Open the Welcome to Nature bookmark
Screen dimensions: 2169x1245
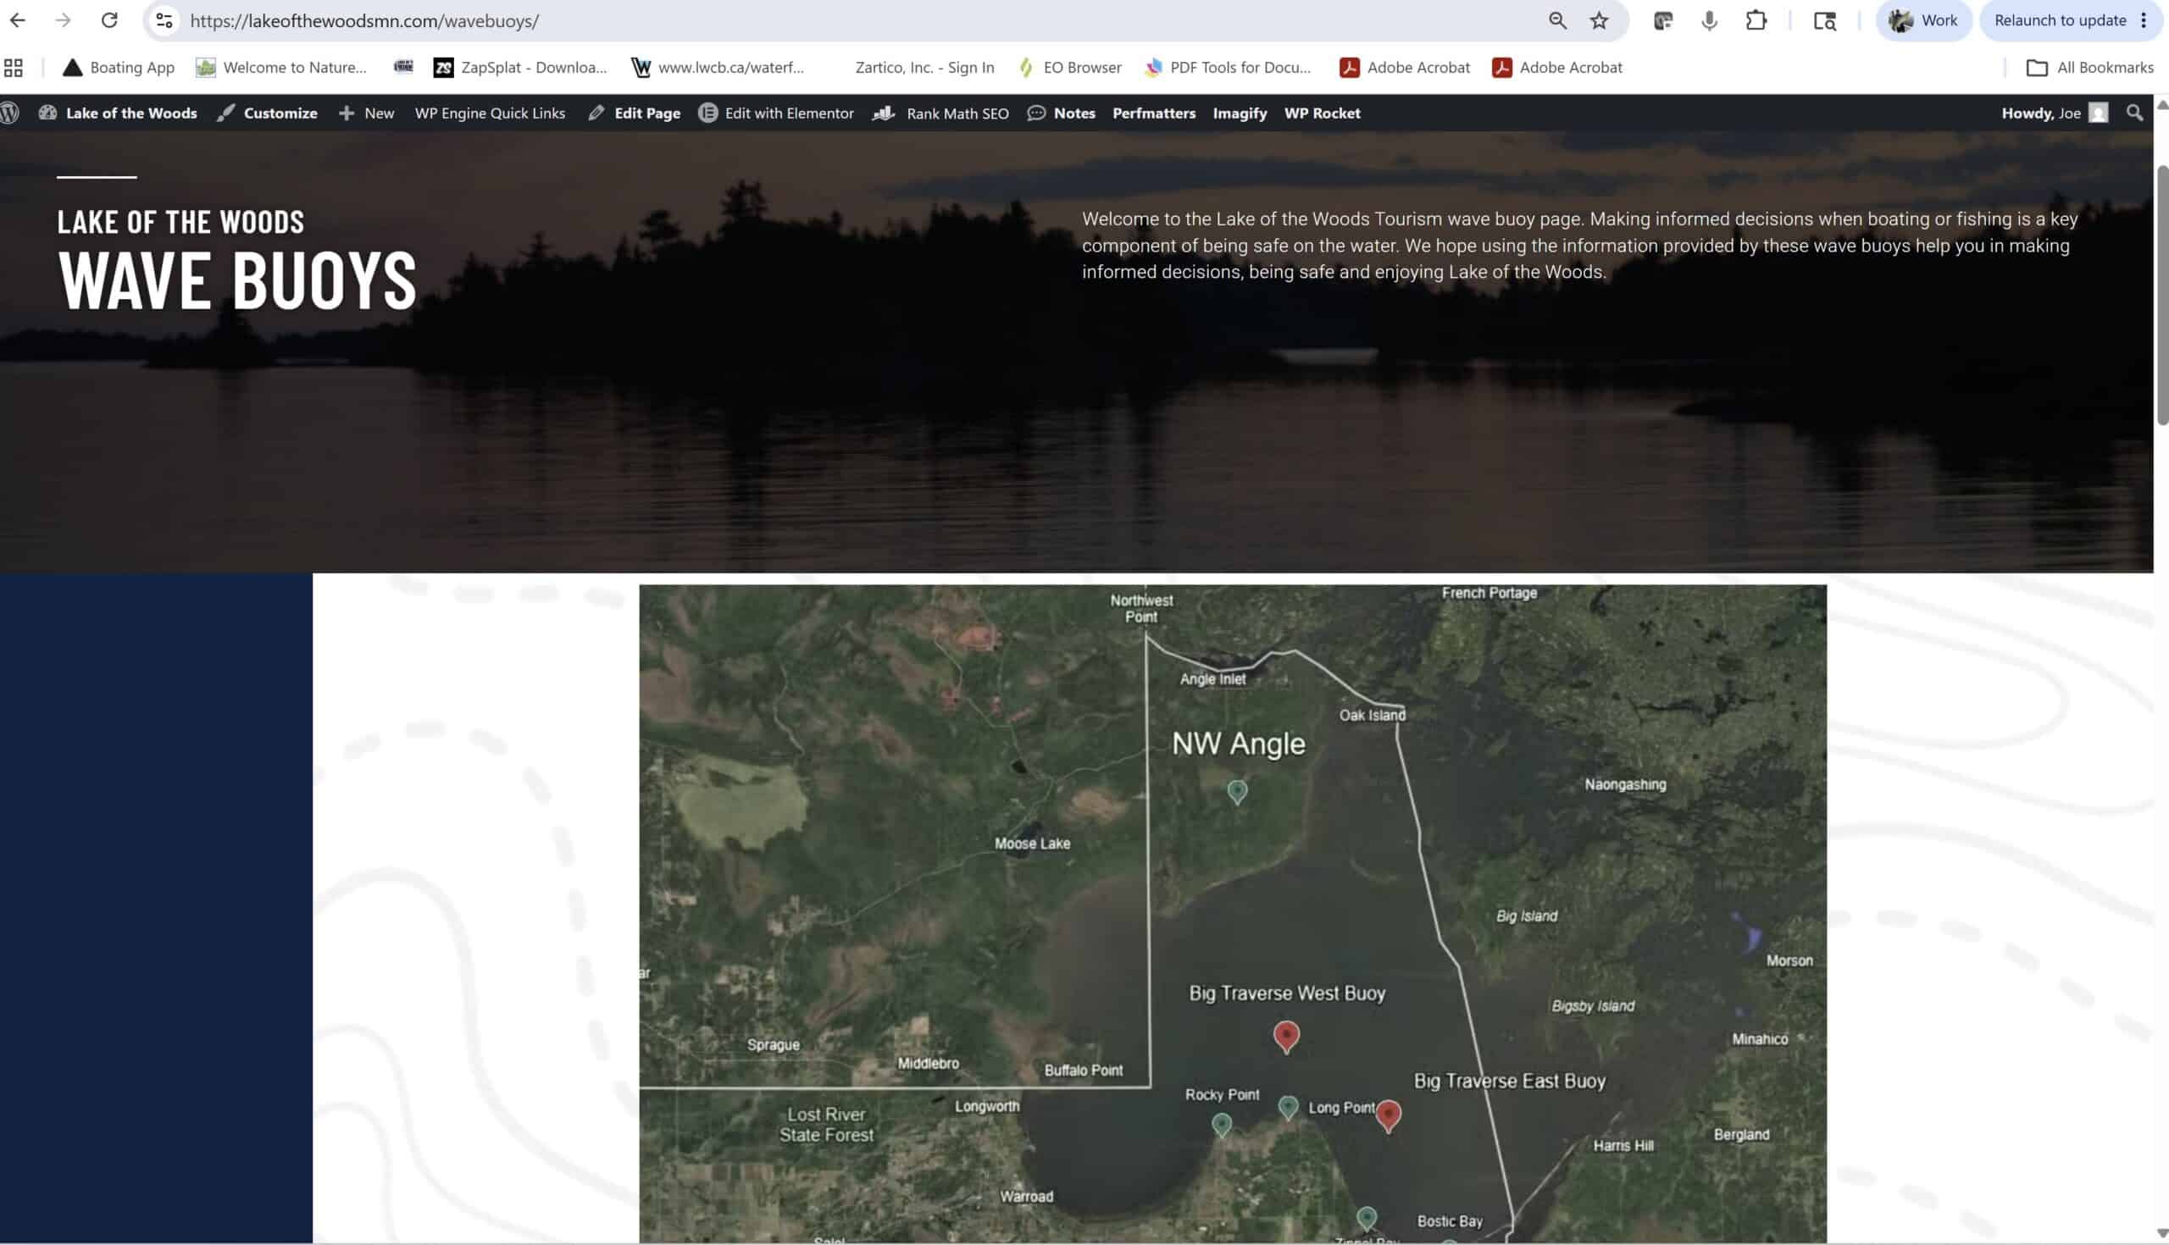[x=281, y=68]
